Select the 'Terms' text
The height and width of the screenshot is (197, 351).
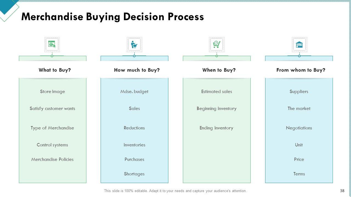tap(299, 174)
